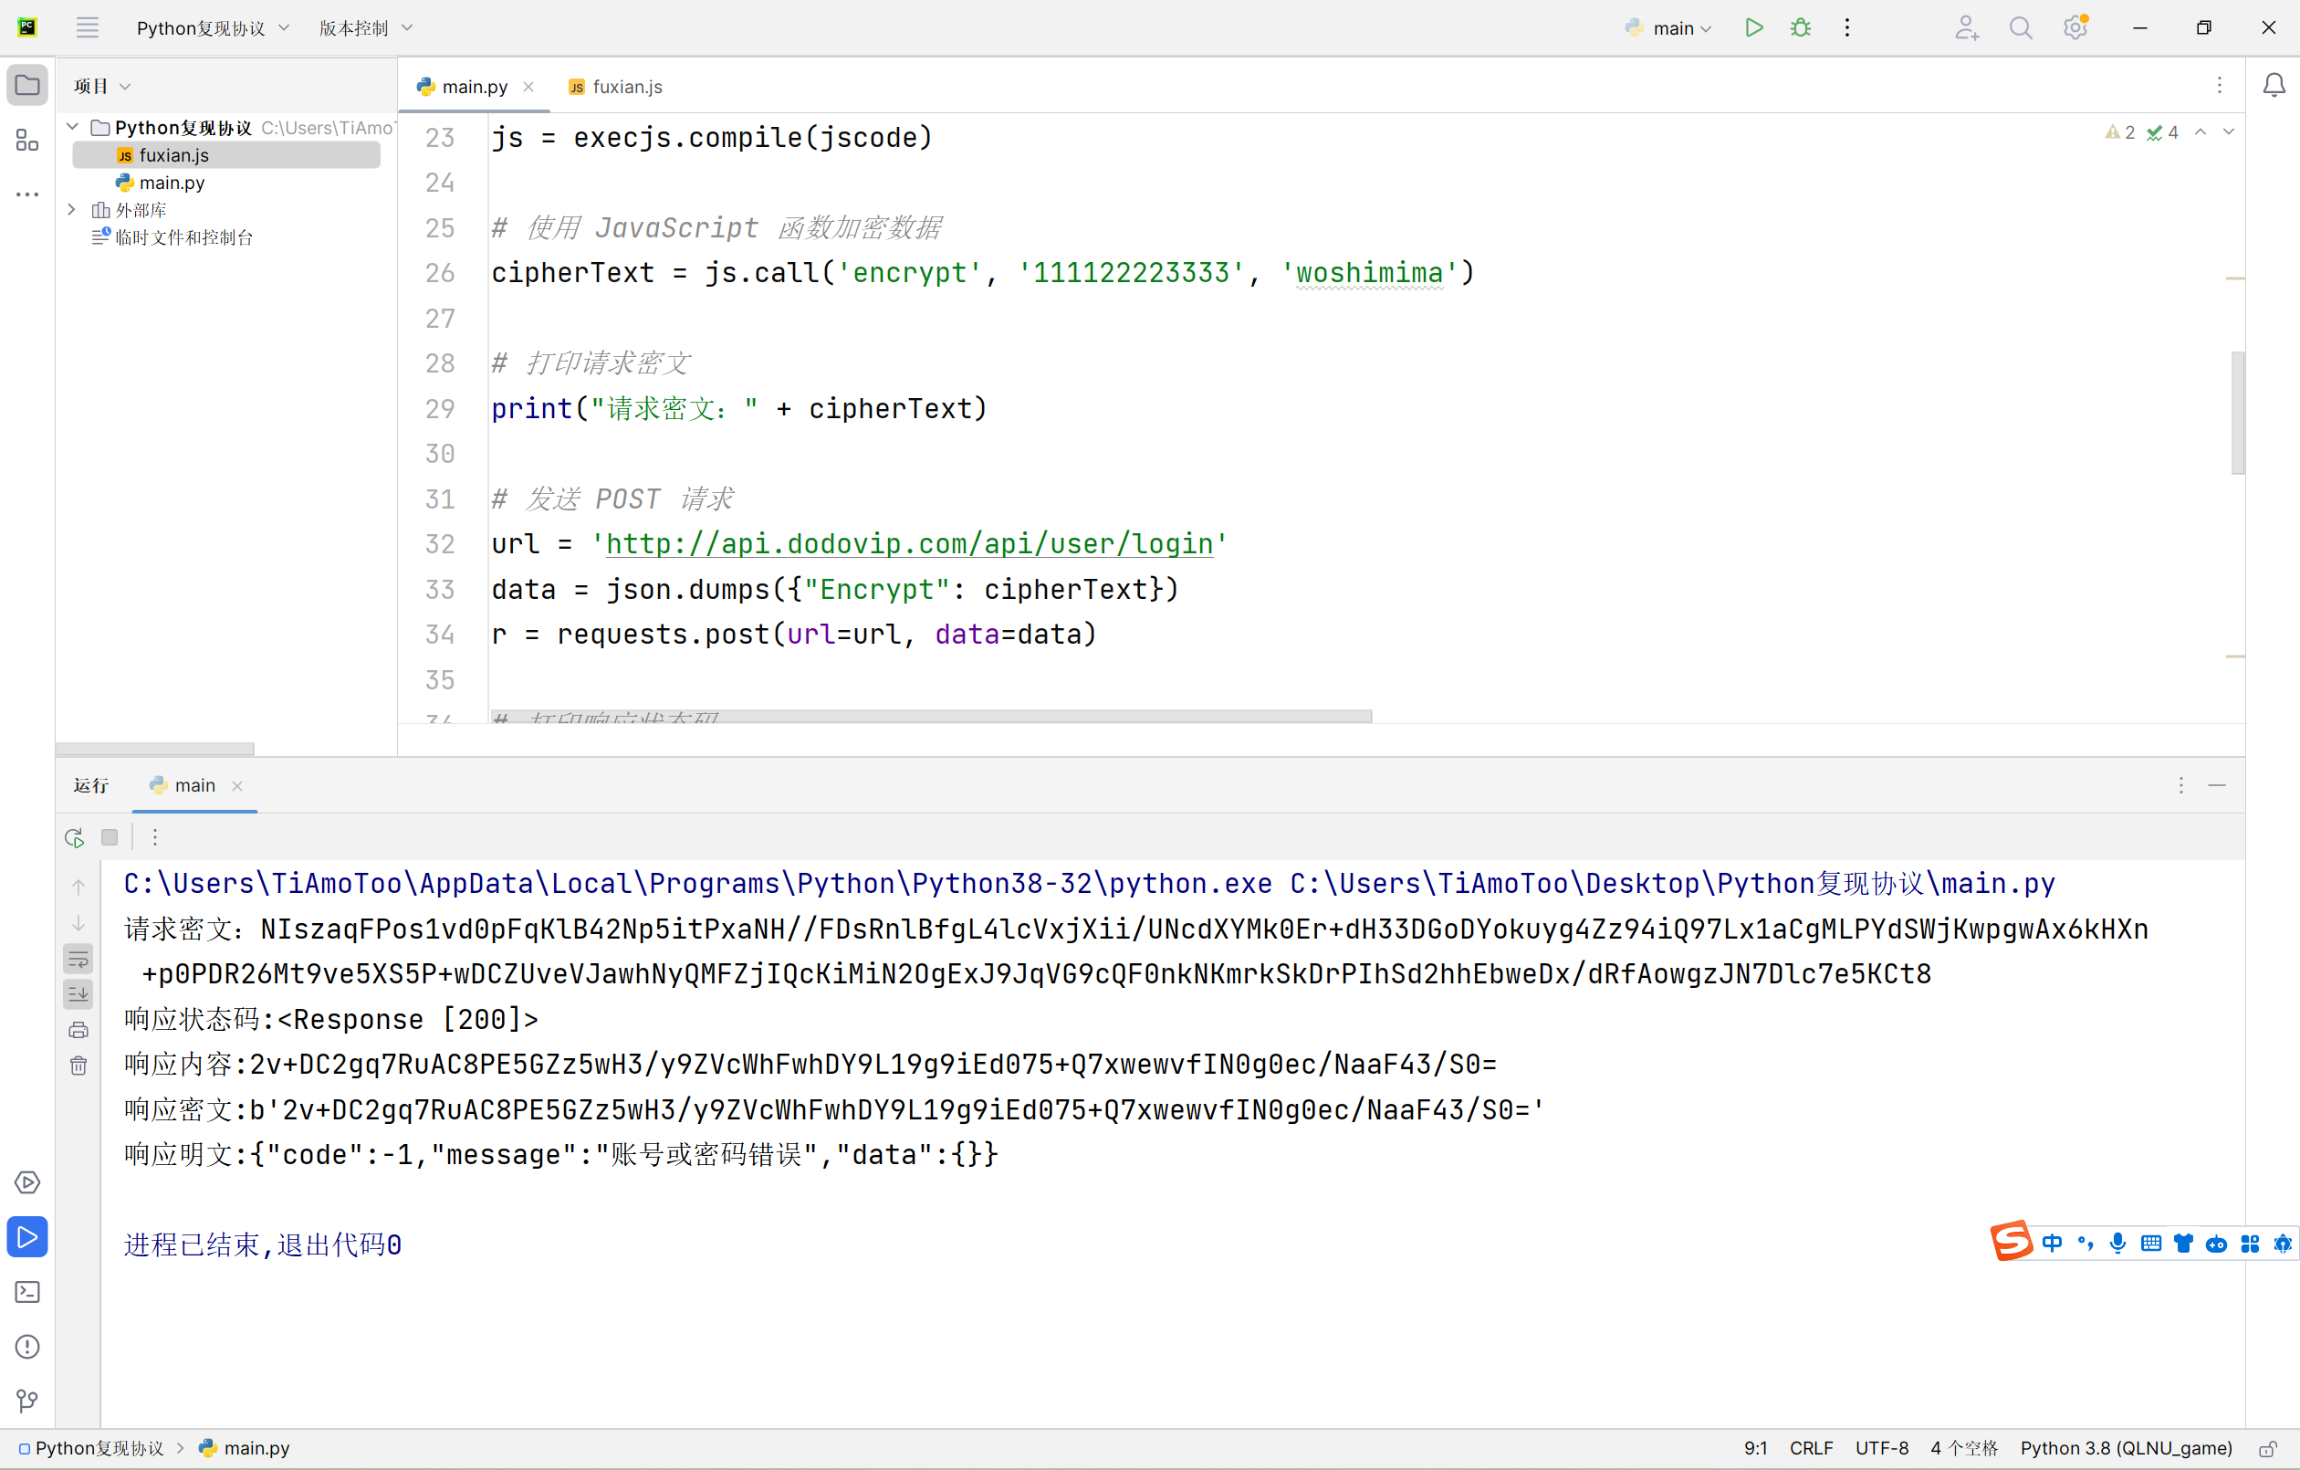
Task: Print the console output
Action: point(78,1030)
